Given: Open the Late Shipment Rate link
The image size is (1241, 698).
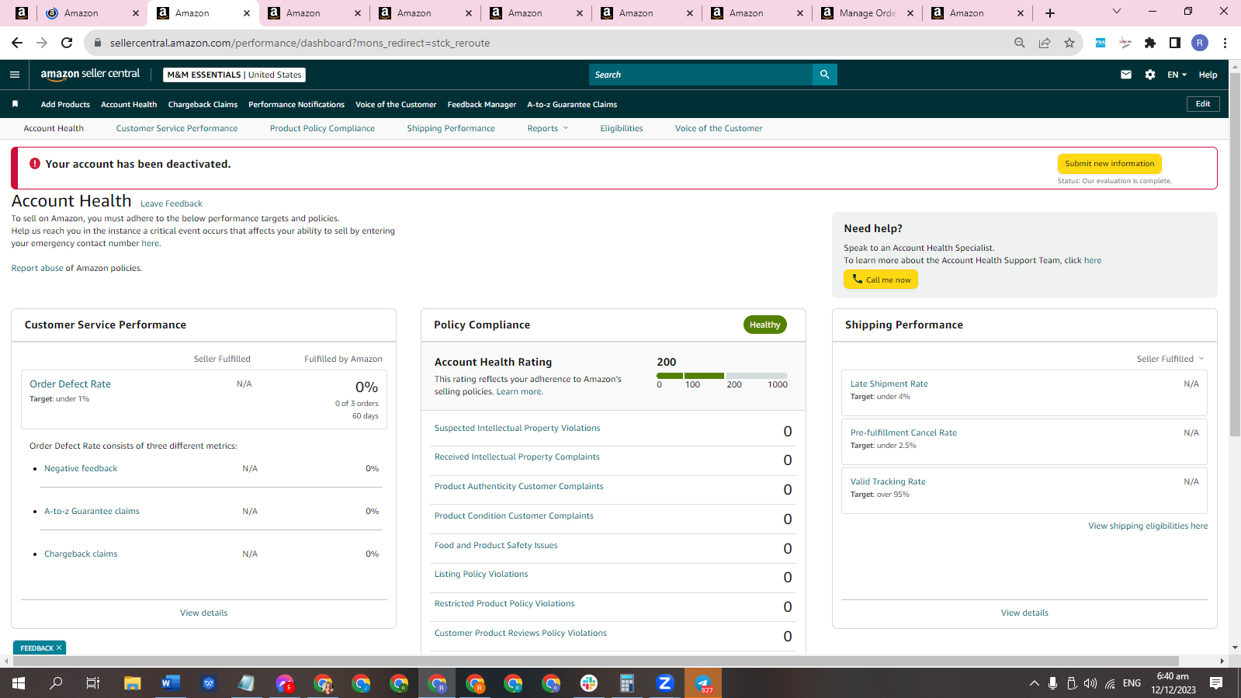Looking at the screenshot, I should click(x=889, y=384).
